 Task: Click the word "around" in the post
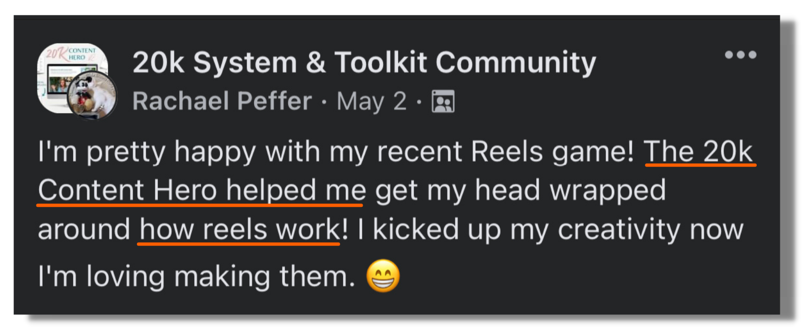pos(84,230)
